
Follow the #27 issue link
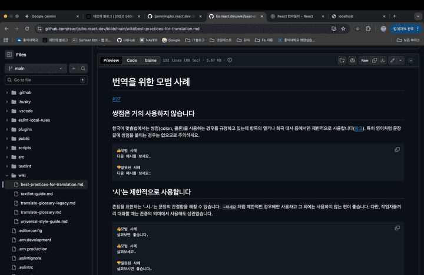point(116,99)
